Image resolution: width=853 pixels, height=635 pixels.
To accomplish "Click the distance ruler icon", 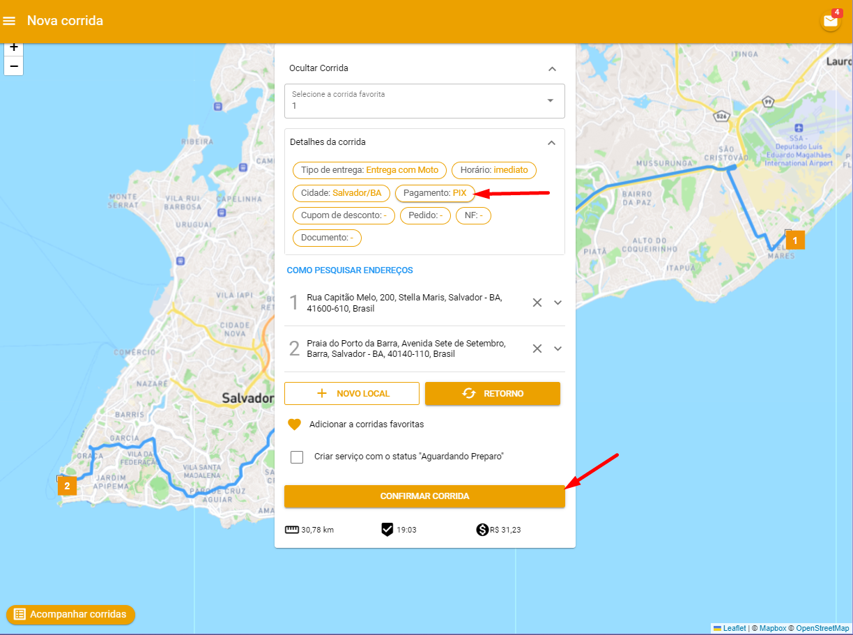I will [292, 530].
